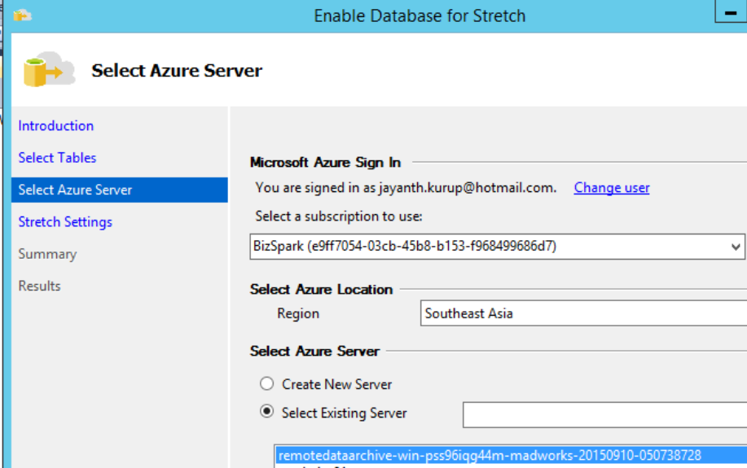The image size is (747, 468).
Task: Select the remotedataarchive-win-pss96iqg44m server entry
Action: 511,455
